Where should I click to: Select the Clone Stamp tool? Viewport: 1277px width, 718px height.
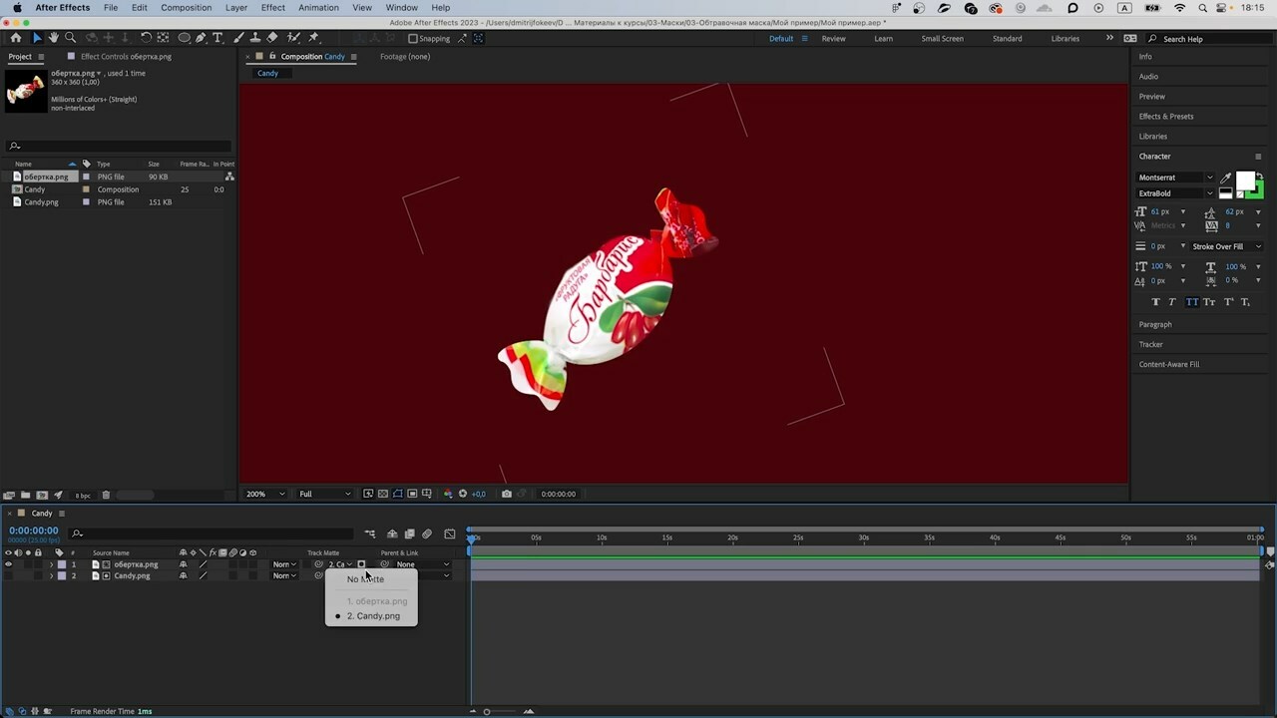click(x=255, y=38)
